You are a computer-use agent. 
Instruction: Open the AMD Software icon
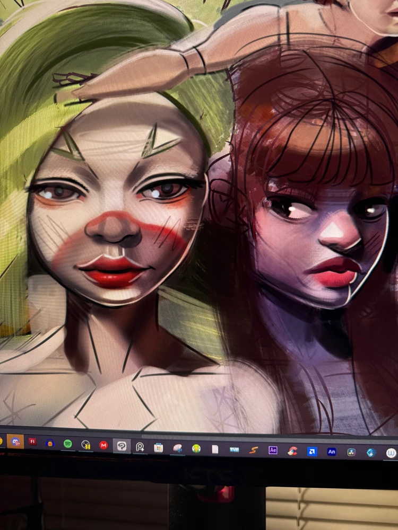312,452
